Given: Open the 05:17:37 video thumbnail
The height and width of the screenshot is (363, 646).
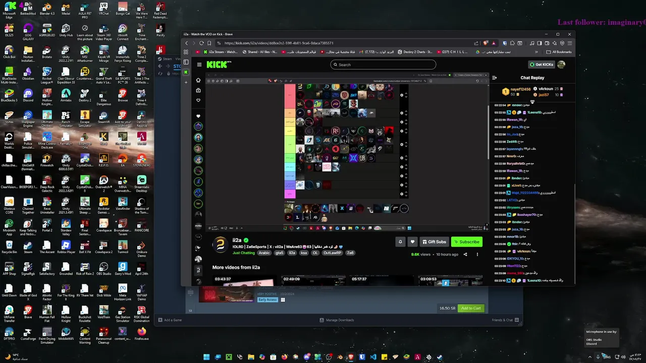Looking at the screenshot, I should click(x=383, y=280).
